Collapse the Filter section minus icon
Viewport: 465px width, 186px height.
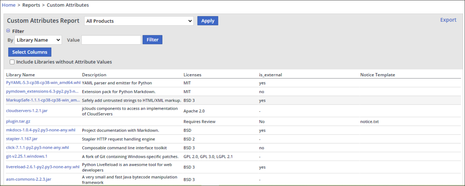[8, 31]
